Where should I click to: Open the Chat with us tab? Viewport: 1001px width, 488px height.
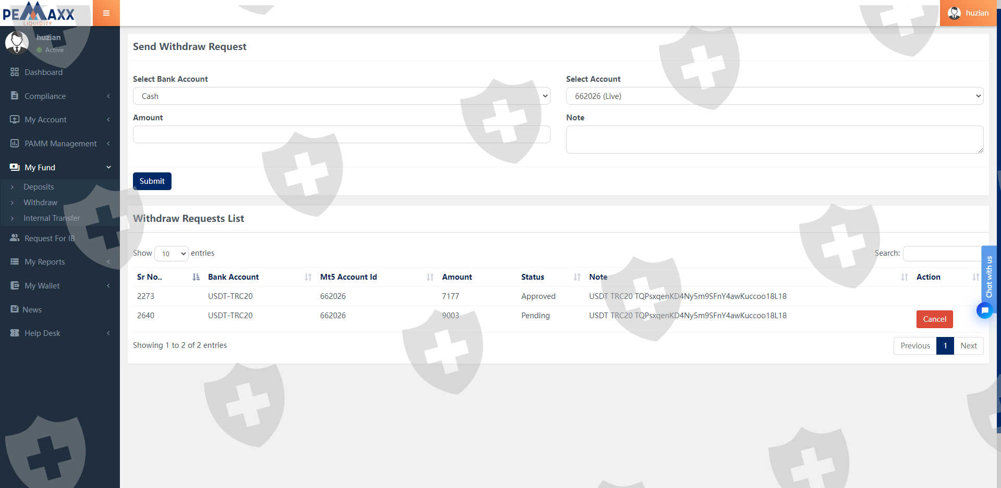point(989,277)
